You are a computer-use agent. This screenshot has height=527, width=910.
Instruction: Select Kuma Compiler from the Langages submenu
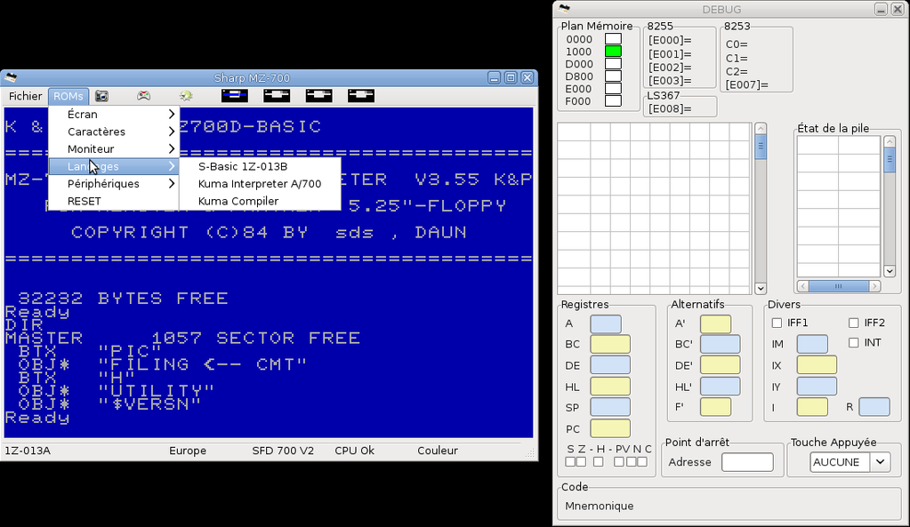[239, 201]
